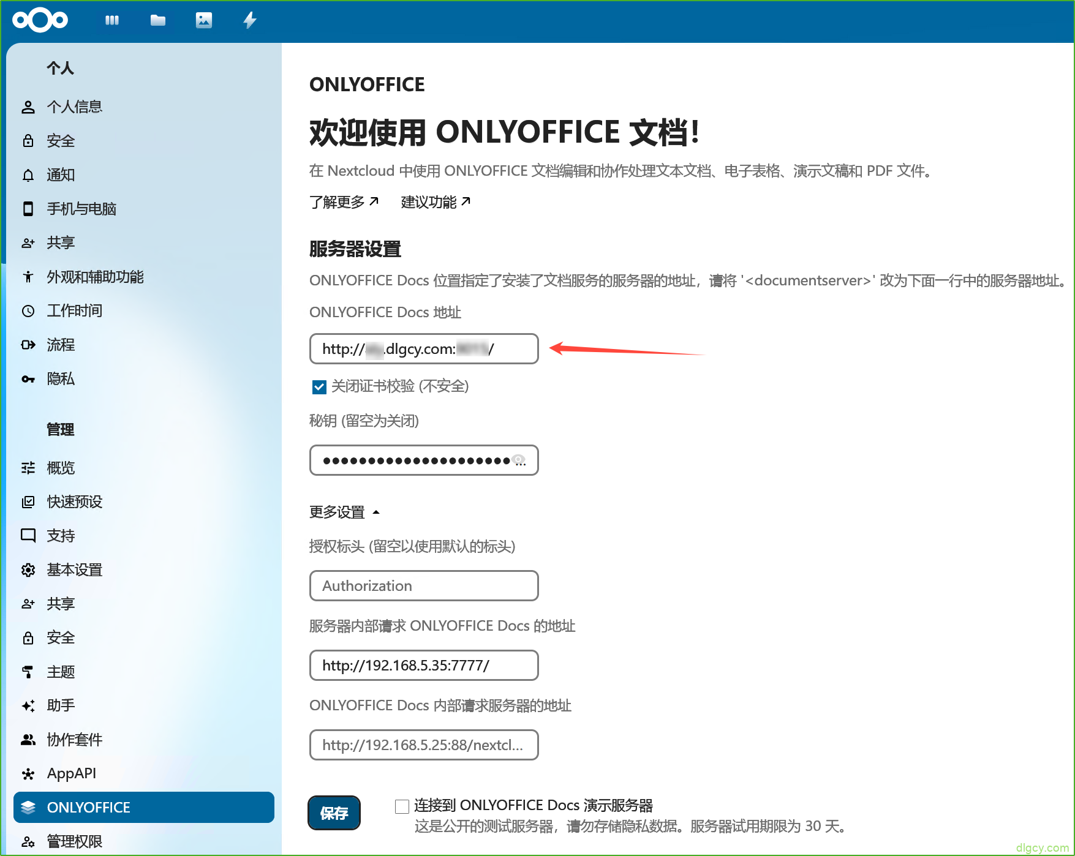This screenshot has width=1075, height=856.
Task: Click the 授权标头 Authorization field
Action: click(424, 586)
